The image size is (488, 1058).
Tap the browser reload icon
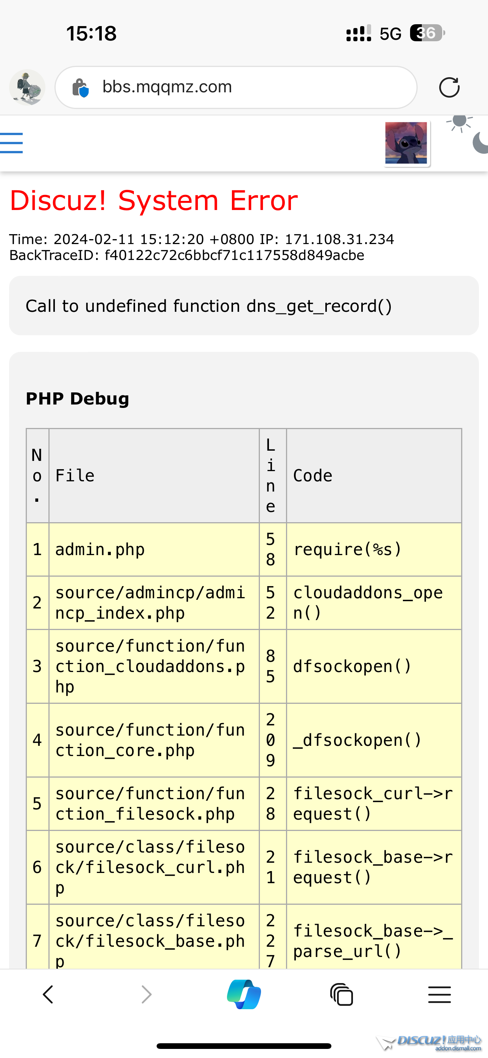(x=449, y=87)
